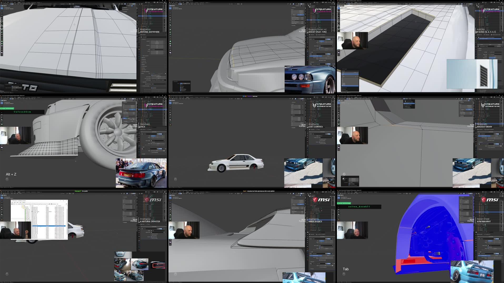504x283 pixels.
Task: Adjust Angle slider in Maggot Brain Smooth by Angle modifier
Action: tap(494, 146)
